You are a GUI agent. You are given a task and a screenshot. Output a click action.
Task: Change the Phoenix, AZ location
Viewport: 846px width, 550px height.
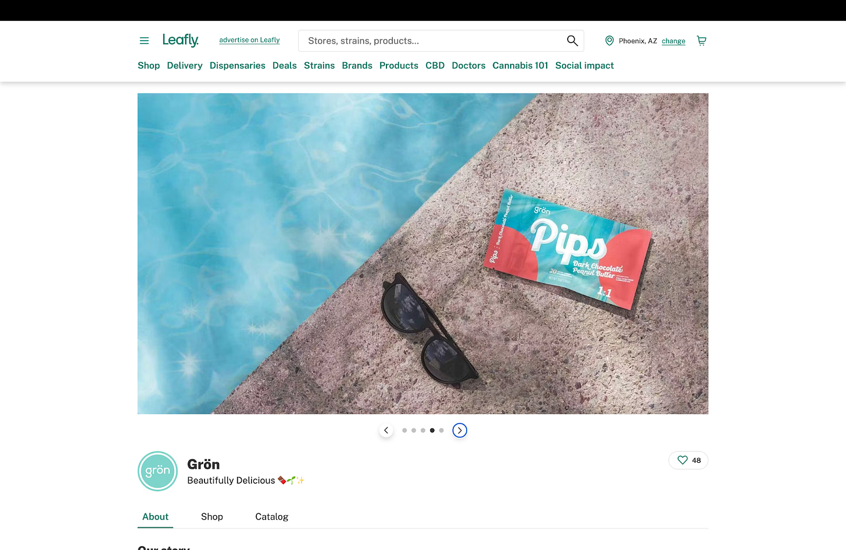673,41
